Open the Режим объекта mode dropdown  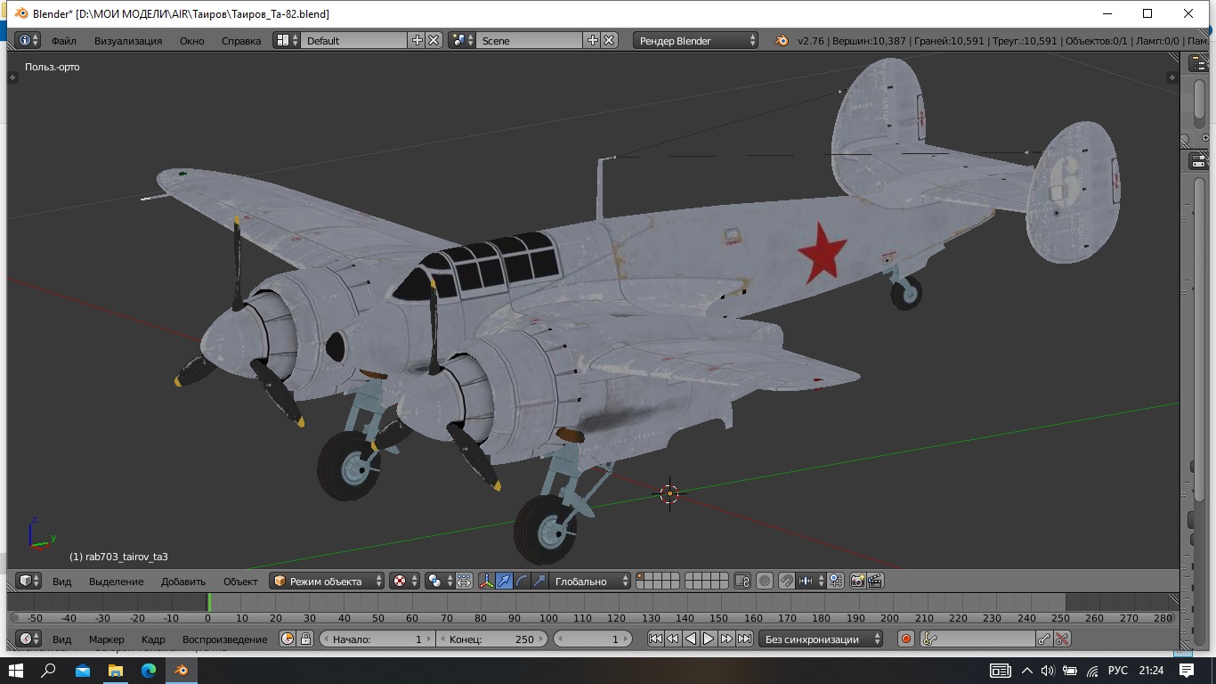click(x=327, y=581)
